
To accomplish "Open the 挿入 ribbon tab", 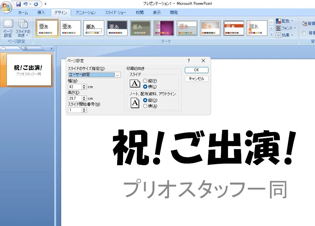I will (41, 13).
